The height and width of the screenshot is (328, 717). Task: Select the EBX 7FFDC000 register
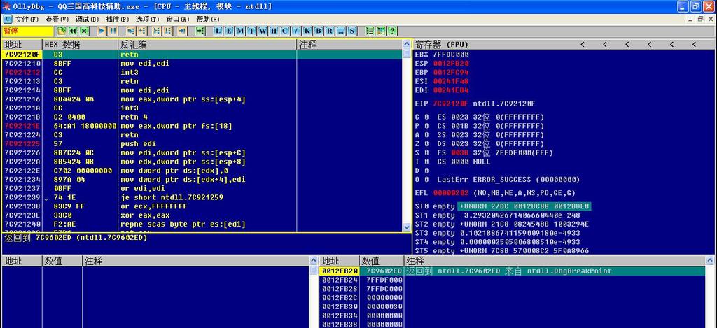pyautogui.click(x=442, y=55)
